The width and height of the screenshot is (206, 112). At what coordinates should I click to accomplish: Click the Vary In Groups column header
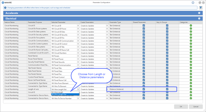coord(167,22)
